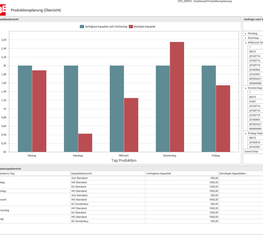
Task: Select order 87067 under Donnerstag Total
Action: coord(255,102)
